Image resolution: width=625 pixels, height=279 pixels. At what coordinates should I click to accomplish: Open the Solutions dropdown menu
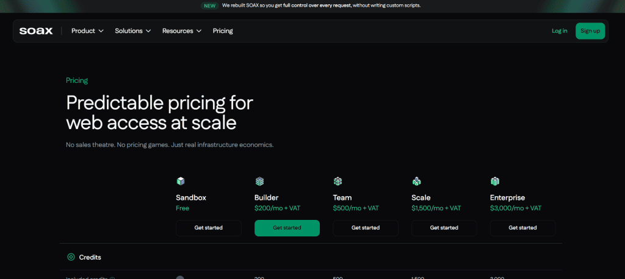[x=132, y=31]
